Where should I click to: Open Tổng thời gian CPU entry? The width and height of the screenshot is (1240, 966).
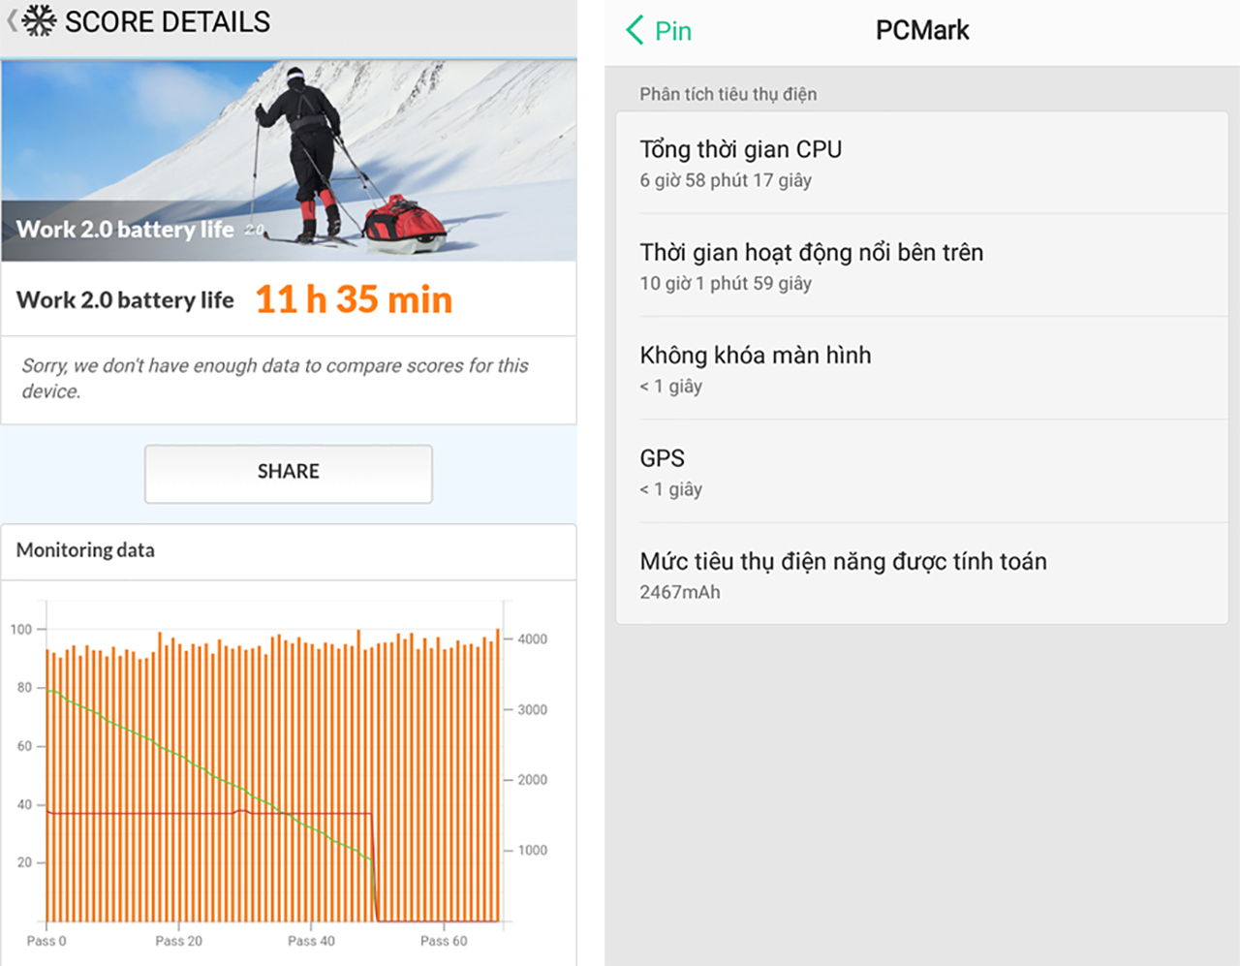[922, 163]
